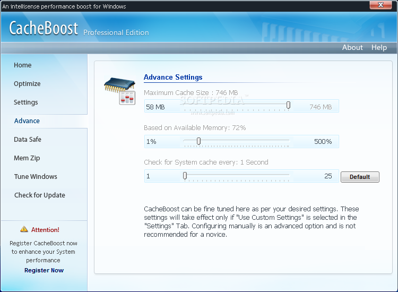Click 'Check for System cache every' label
398x292 pixels.
pos(206,162)
